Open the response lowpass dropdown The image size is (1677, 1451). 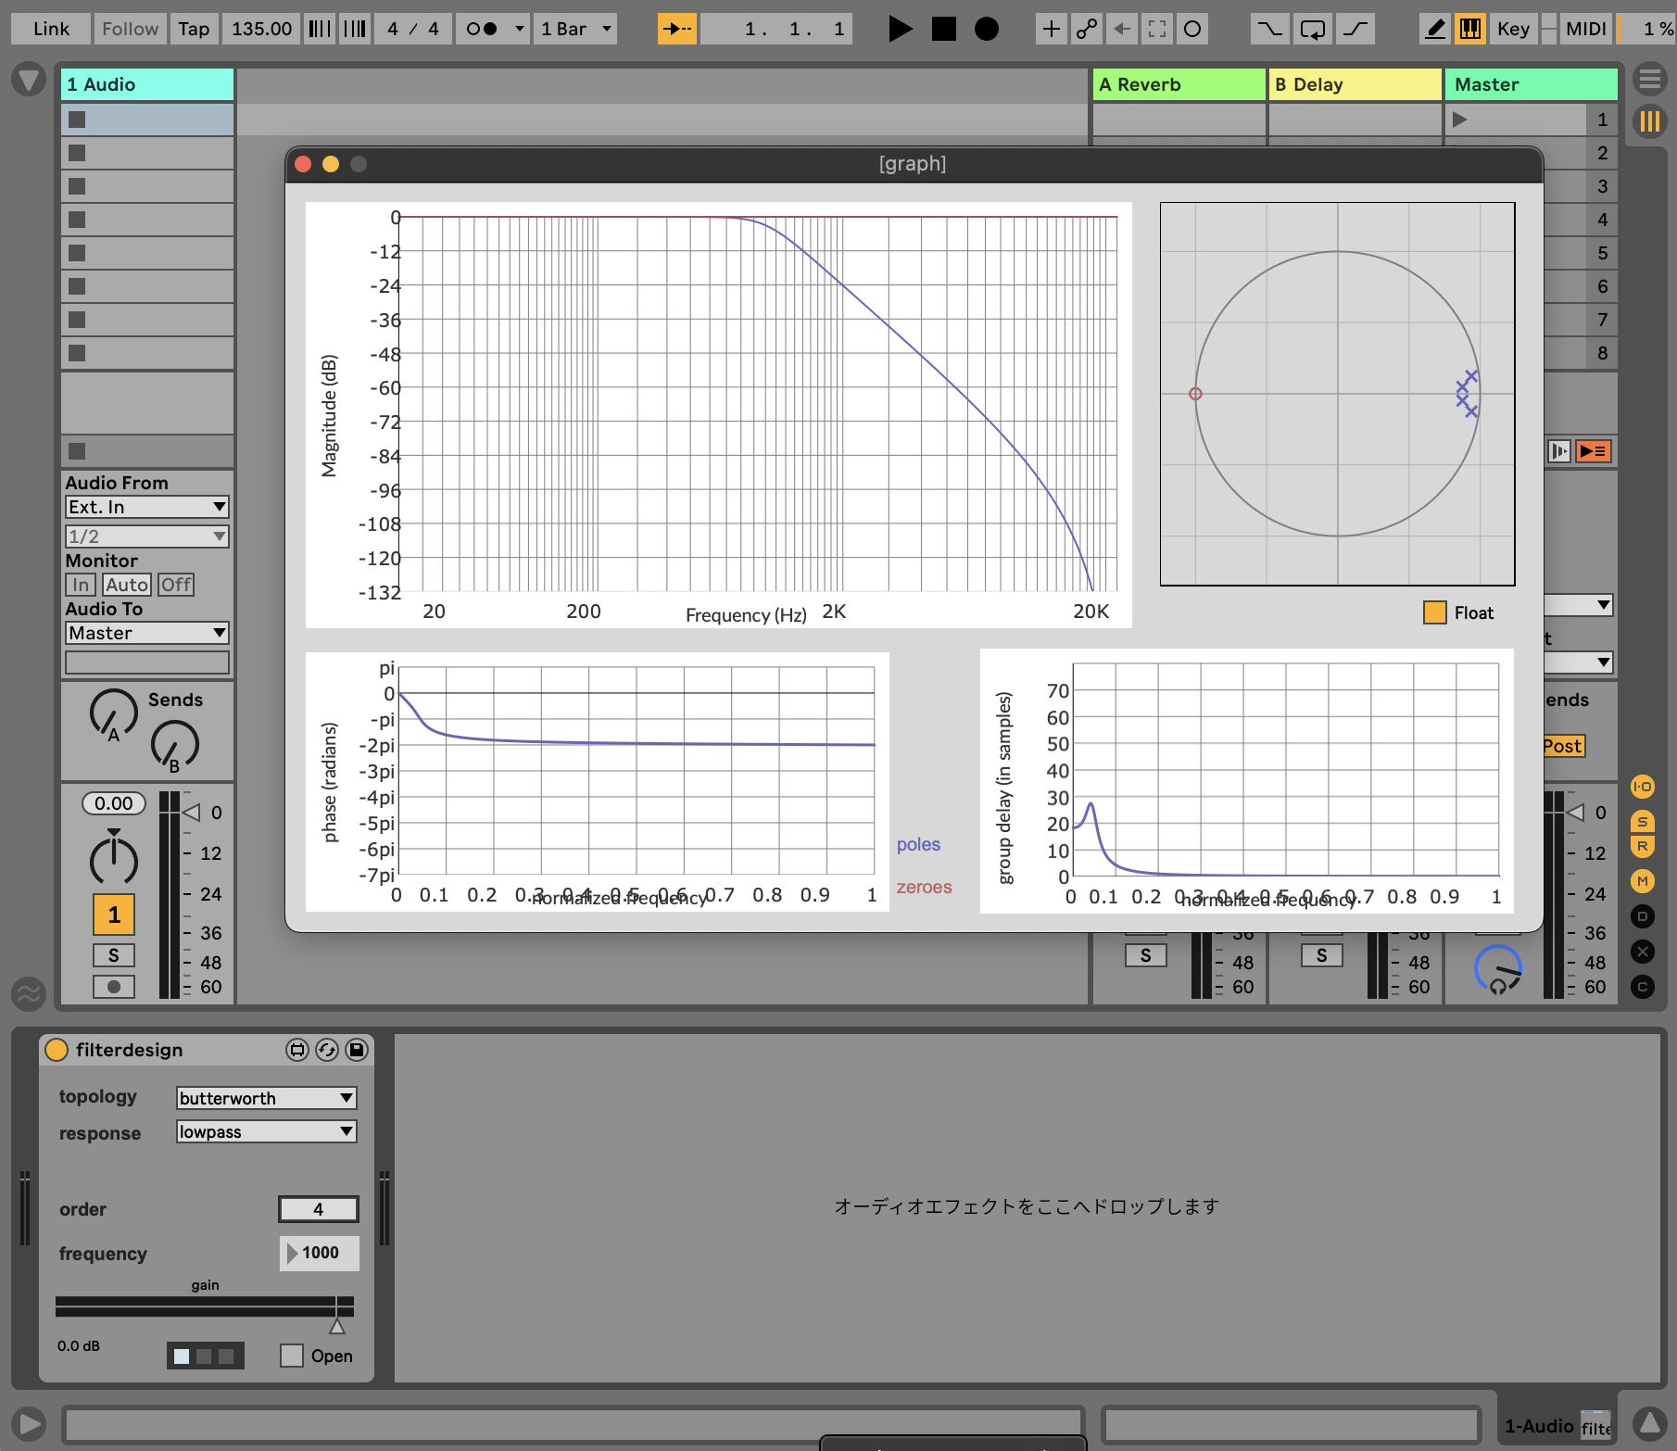(266, 1131)
